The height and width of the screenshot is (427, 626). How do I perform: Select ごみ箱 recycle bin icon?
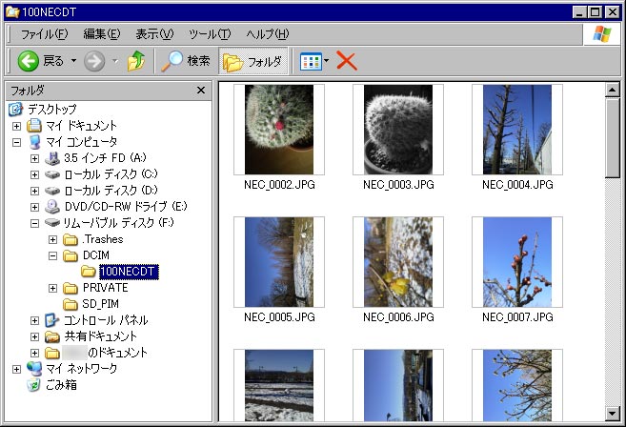[34, 385]
